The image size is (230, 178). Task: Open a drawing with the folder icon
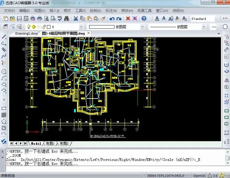coord(12,18)
